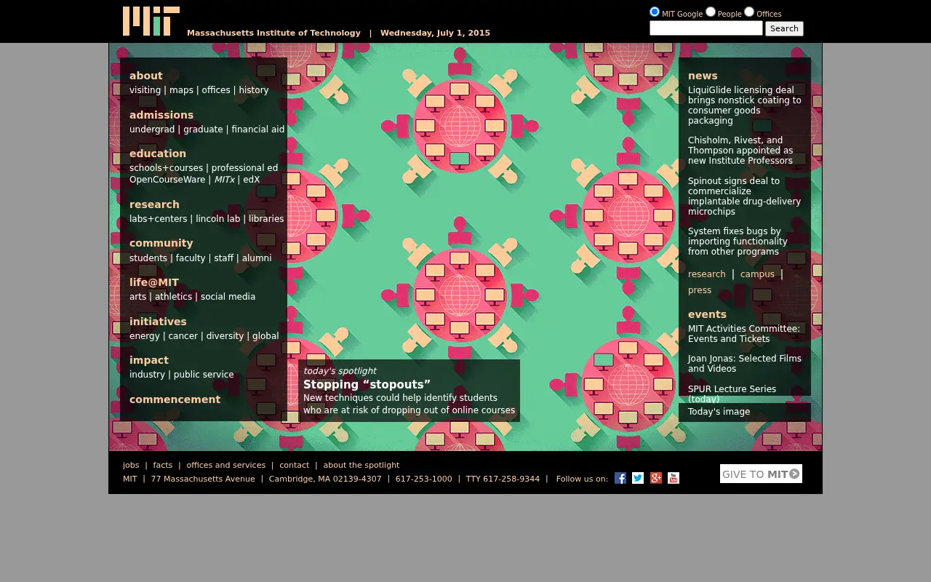
Task: Open the commencement heading link
Action: point(175,399)
